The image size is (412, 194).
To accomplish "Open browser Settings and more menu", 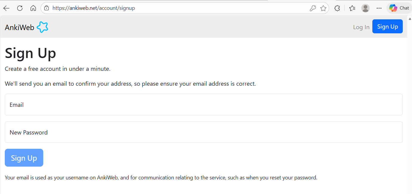I will [x=379, y=8].
